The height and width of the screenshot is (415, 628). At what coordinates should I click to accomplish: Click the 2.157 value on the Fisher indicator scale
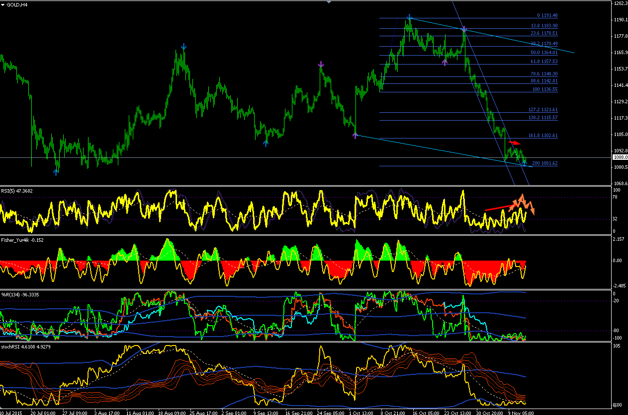619,240
